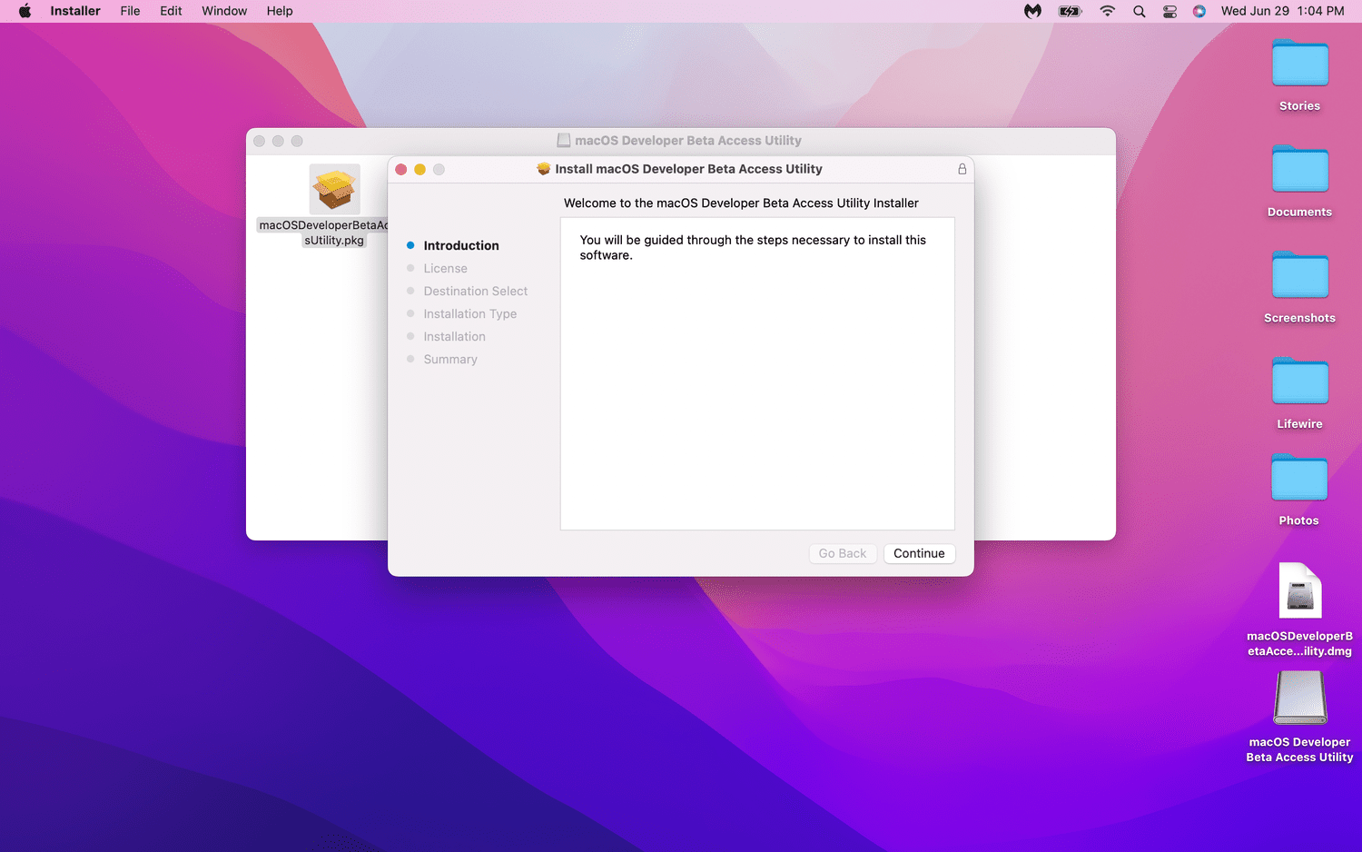Click the disabled Go Back button
This screenshot has width=1362, height=852.
pyautogui.click(x=843, y=553)
